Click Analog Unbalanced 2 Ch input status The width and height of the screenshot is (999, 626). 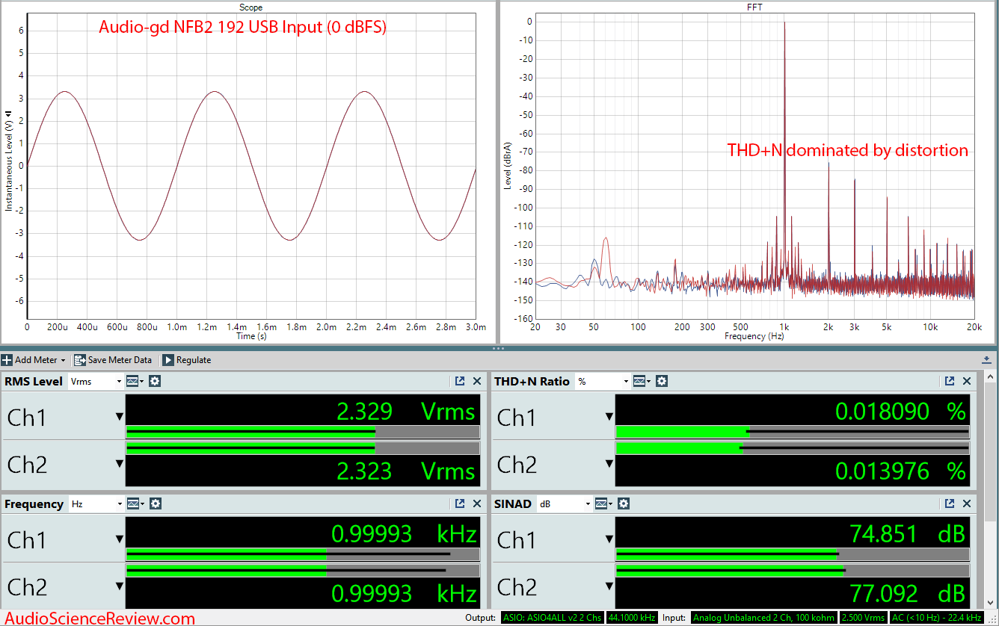pos(763,618)
